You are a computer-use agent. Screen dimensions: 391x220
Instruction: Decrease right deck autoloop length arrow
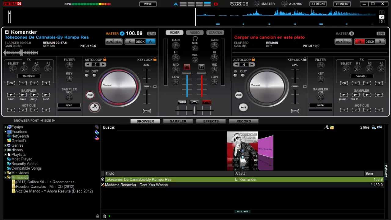pyautogui.click(x=236, y=64)
